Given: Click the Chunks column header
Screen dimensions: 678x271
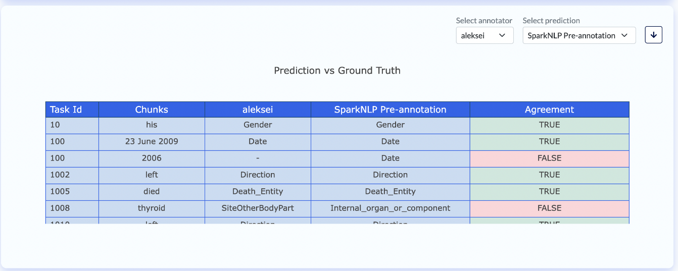Looking at the screenshot, I should [x=152, y=110].
